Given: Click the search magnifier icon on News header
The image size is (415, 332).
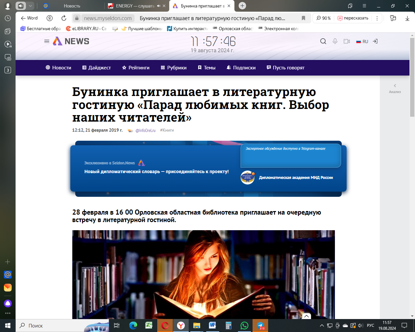Looking at the screenshot, I should tap(323, 41).
